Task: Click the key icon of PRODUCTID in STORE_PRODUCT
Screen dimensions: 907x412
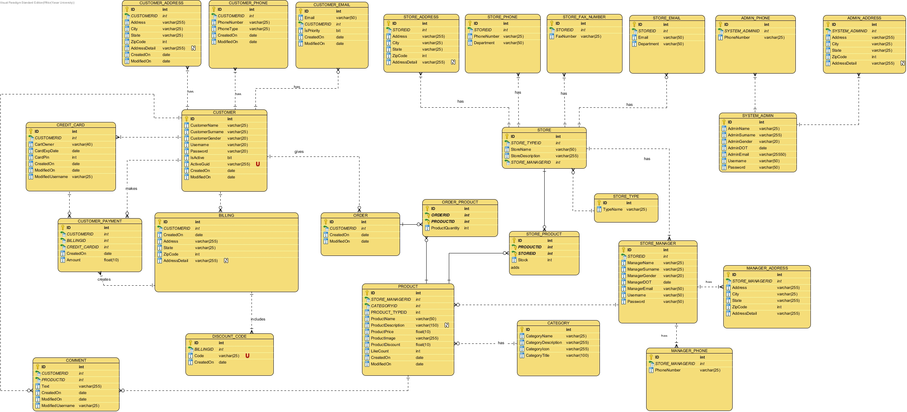Action: tap(514, 247)
